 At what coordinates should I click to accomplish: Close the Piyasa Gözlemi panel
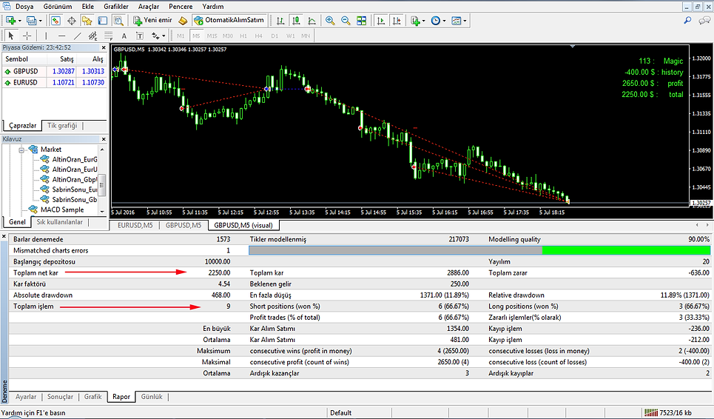(104, 47)
